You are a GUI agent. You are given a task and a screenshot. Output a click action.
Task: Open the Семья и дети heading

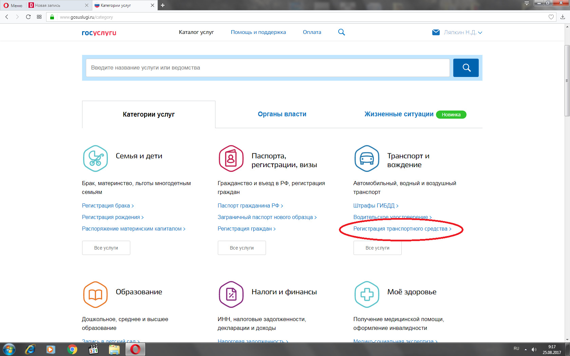[x=139, y=156]
